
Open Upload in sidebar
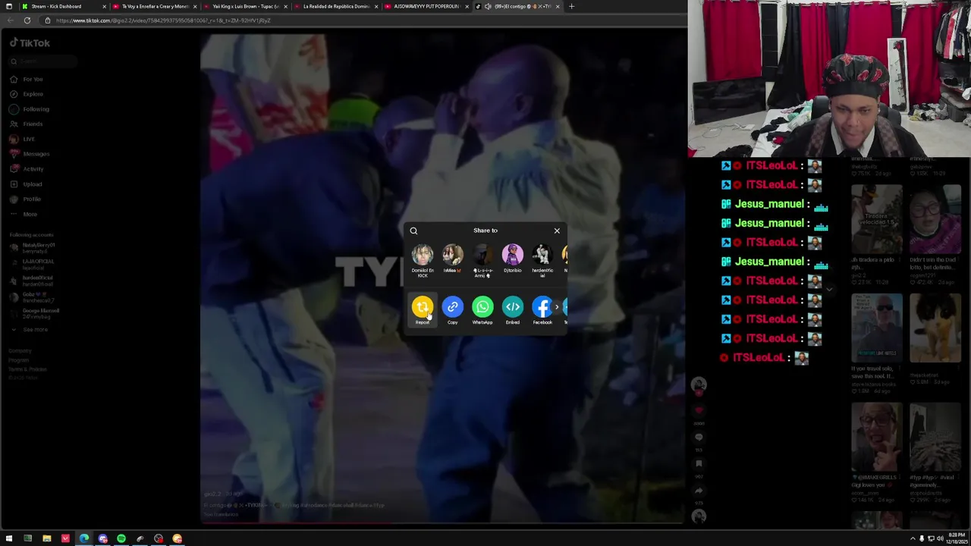pos(27,184)
